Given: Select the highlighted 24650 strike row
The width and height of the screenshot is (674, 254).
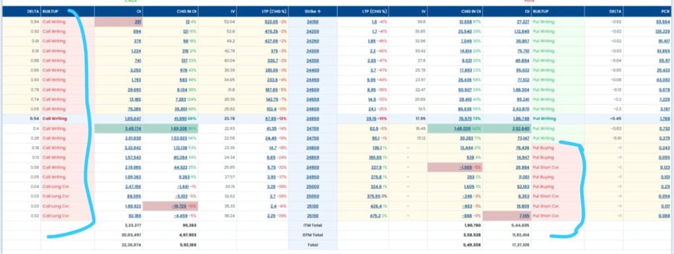Looking at the screenshot, I should (336, 118).
